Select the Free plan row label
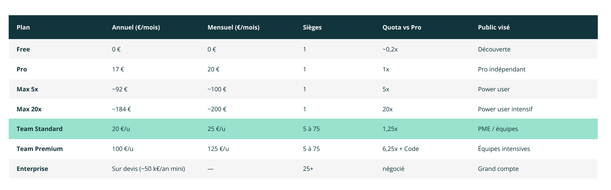Image resolution: width=611 pixels, height=190 pixels. [23, 49]
